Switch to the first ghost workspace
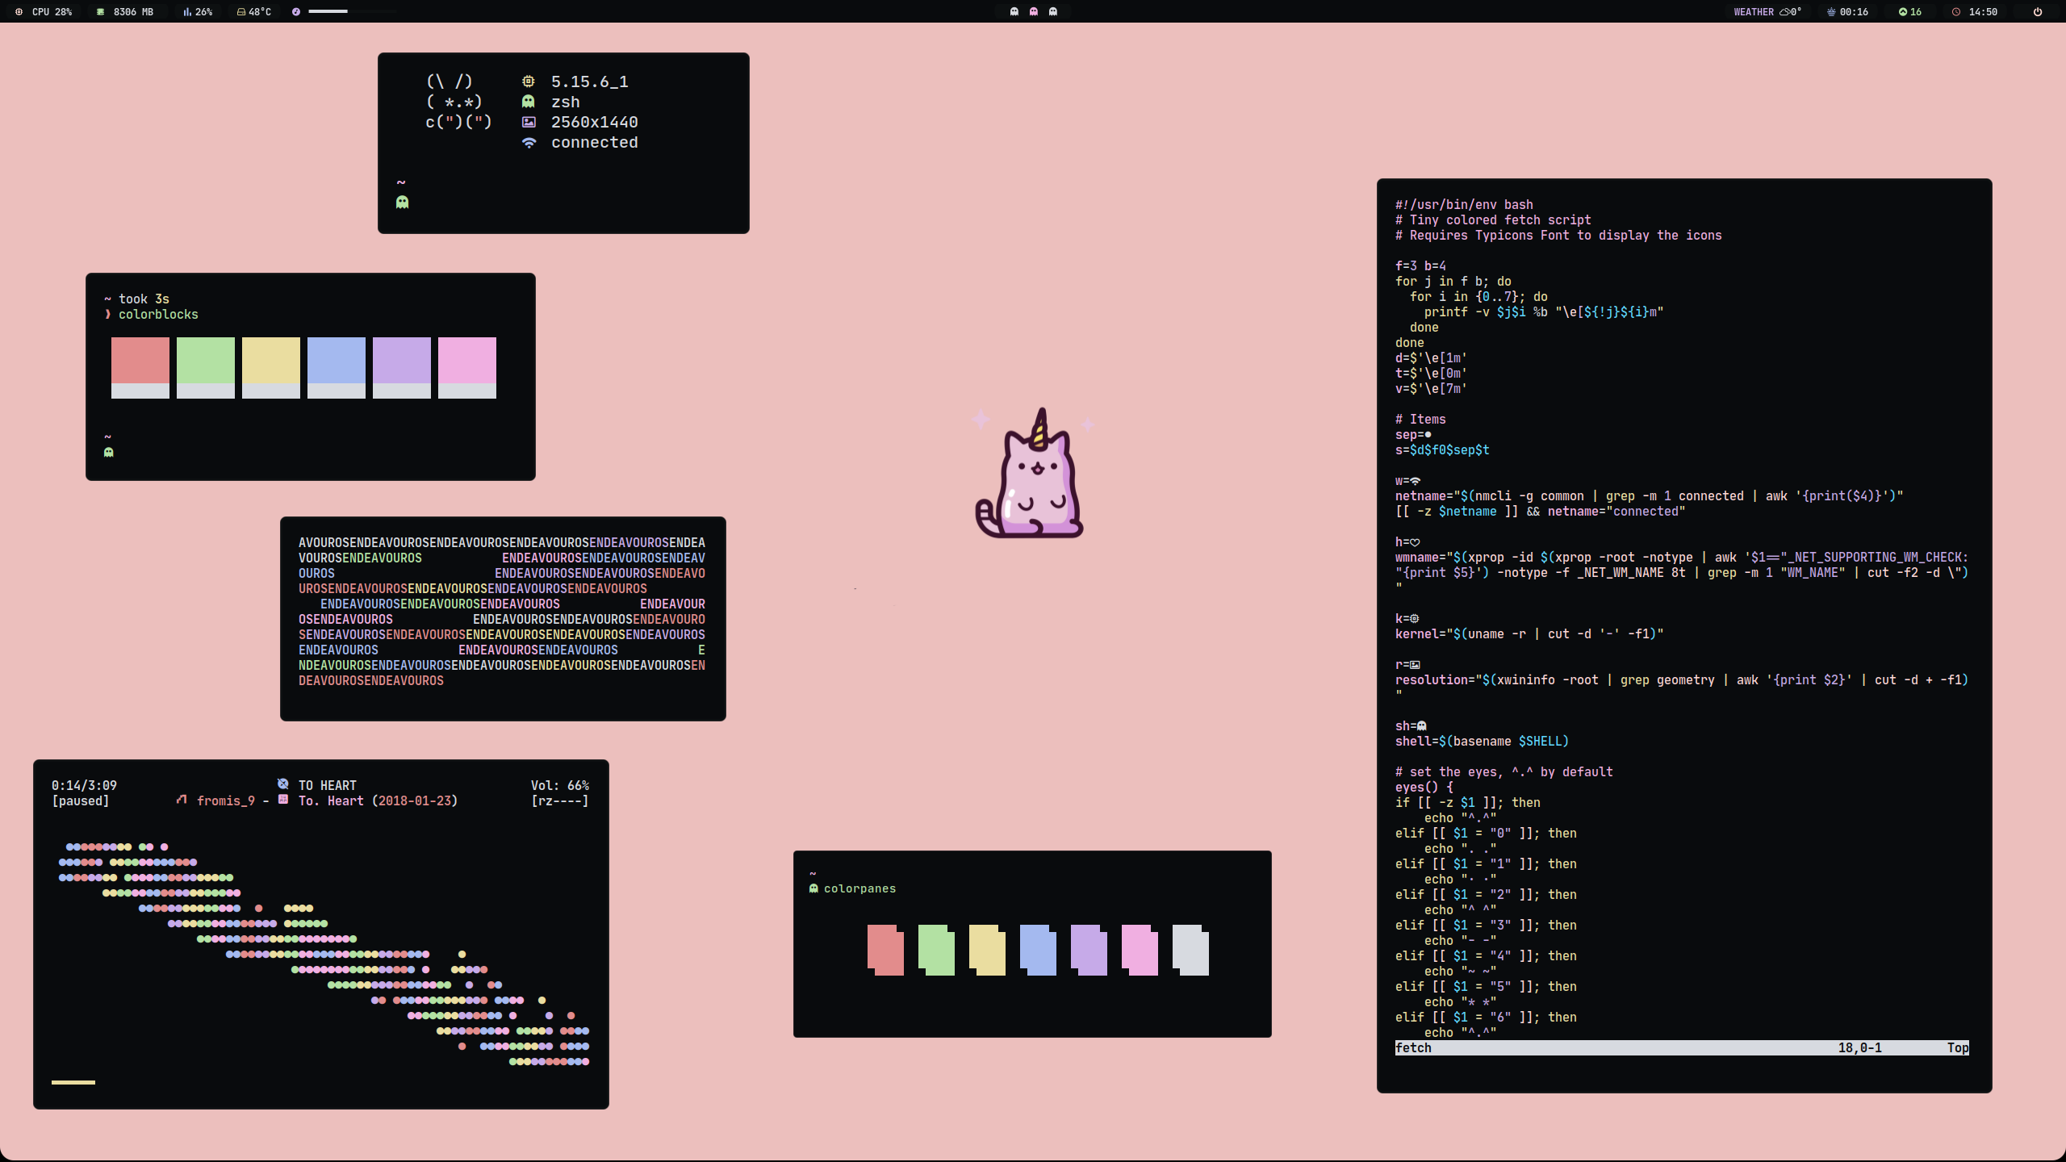 click(1014, 12)
